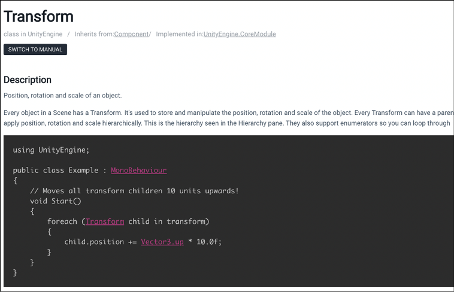
Task: Click the SWITCH TO MANUAL button
Action: [35, 50]
